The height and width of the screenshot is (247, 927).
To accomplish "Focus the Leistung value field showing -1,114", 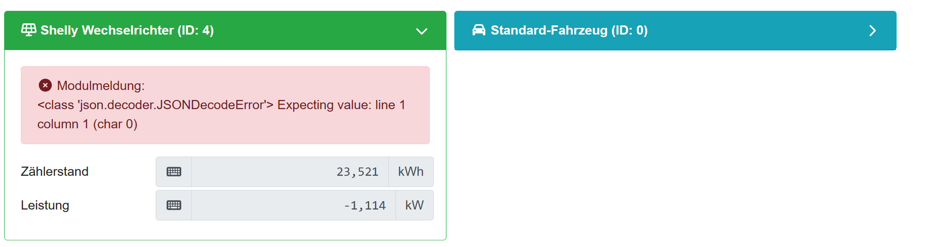I will [293, 205].
